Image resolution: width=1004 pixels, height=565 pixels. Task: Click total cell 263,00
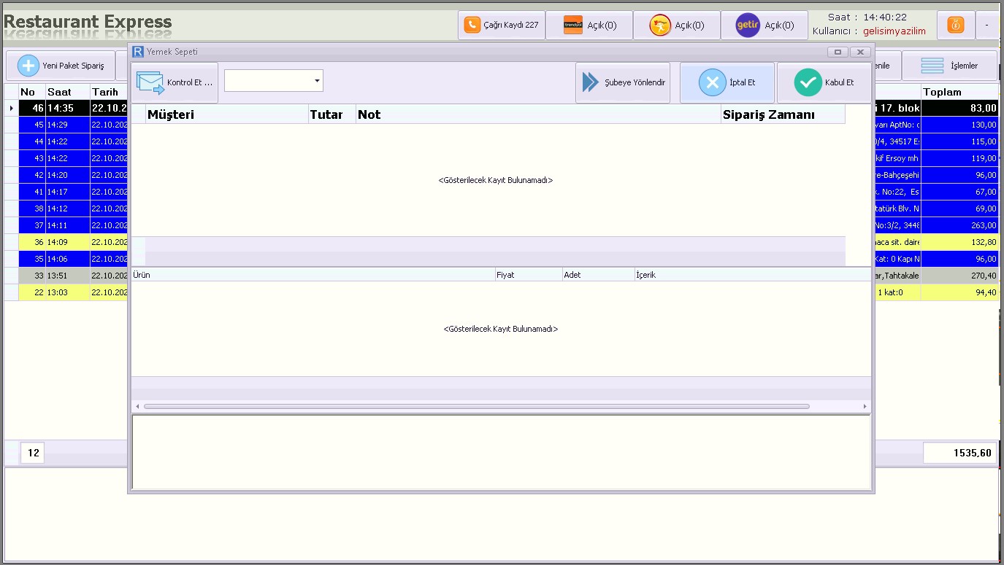click(x=959, y=225)
